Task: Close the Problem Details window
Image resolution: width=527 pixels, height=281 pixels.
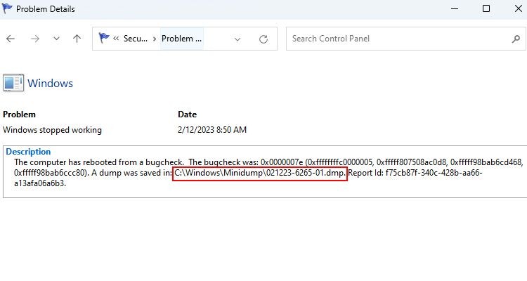Action: [519, 8]
